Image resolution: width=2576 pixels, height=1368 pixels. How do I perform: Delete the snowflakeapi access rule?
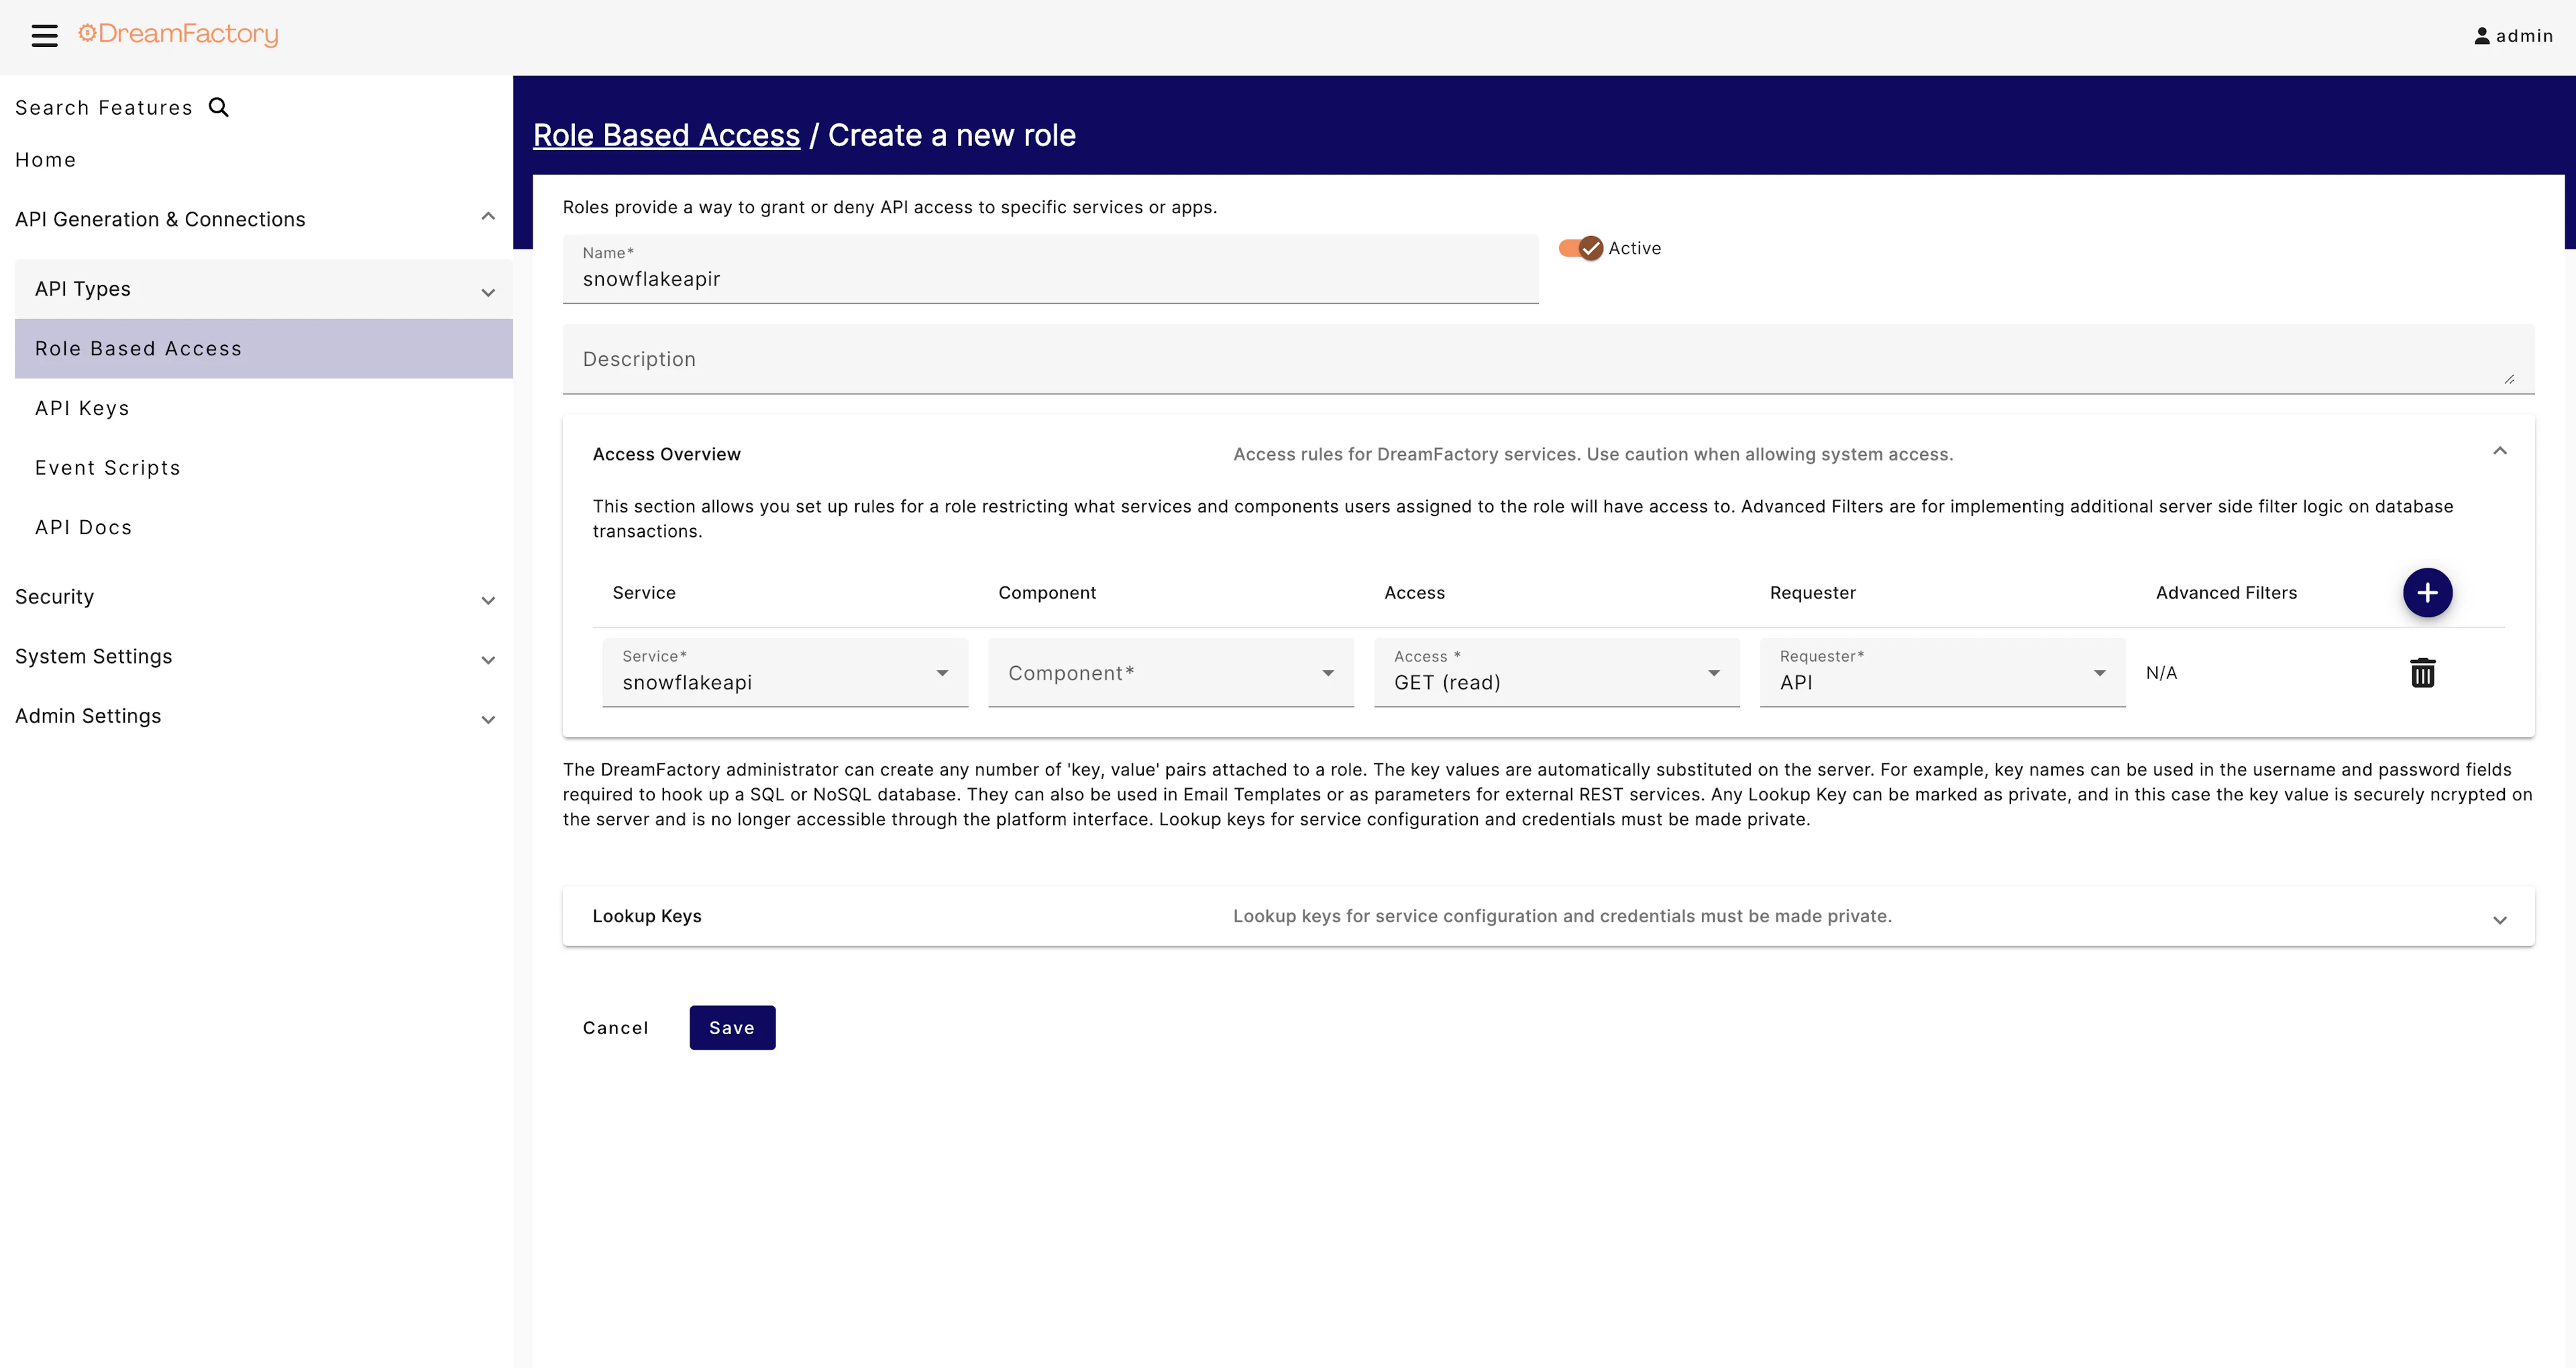tap(2422, 672)
